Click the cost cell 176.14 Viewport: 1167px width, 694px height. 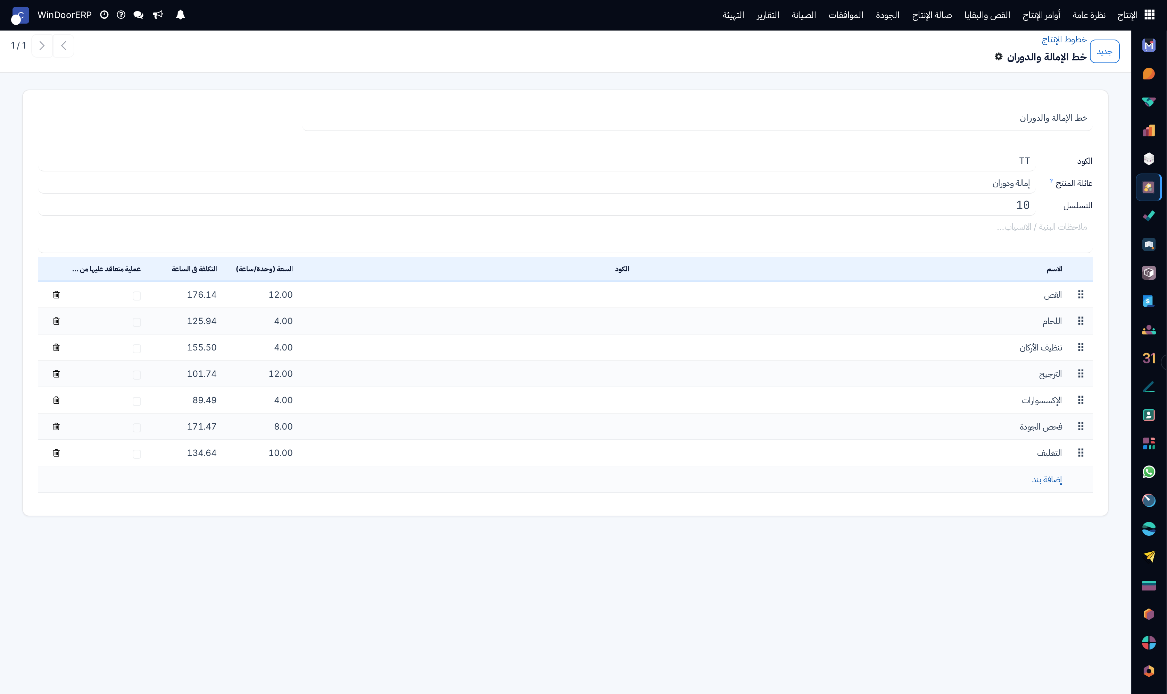[202, 295]
